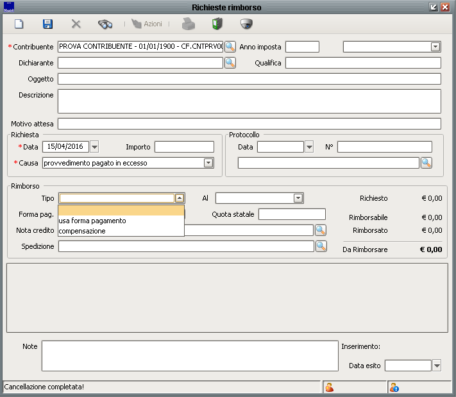
Task: Click the Nota credito search magnifier
Action: click(321, 230)
